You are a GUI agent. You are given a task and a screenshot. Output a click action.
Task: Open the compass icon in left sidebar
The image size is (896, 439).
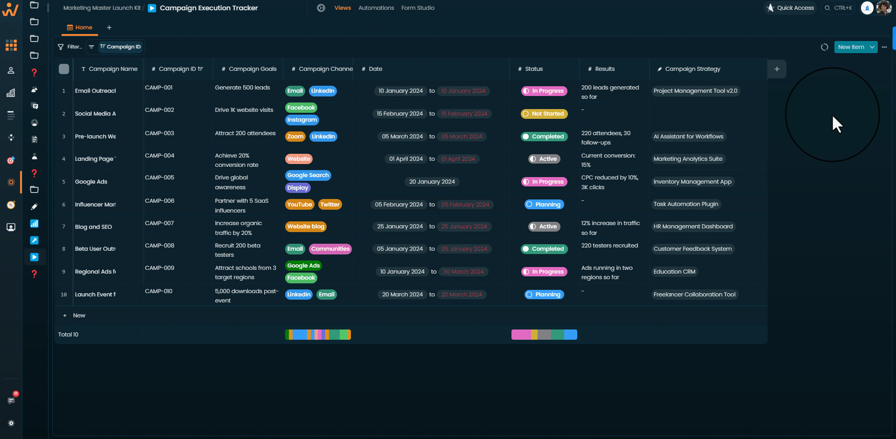(x=11, y=205)
